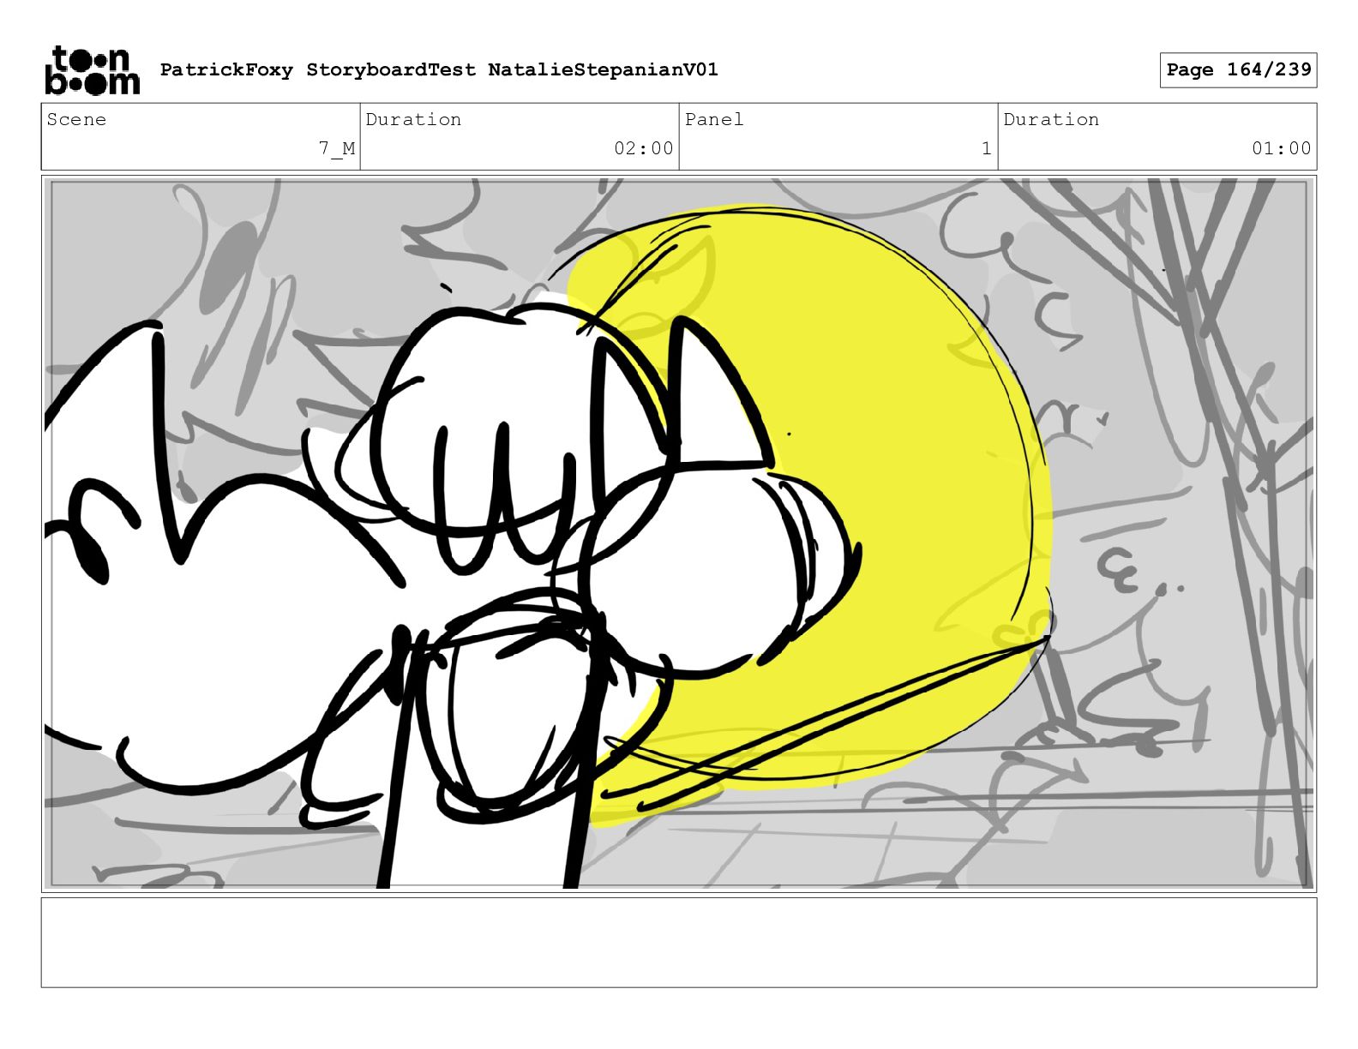Select the scene value '7_M'
The image size is (1358, 1049).
[x=337, y=148]
